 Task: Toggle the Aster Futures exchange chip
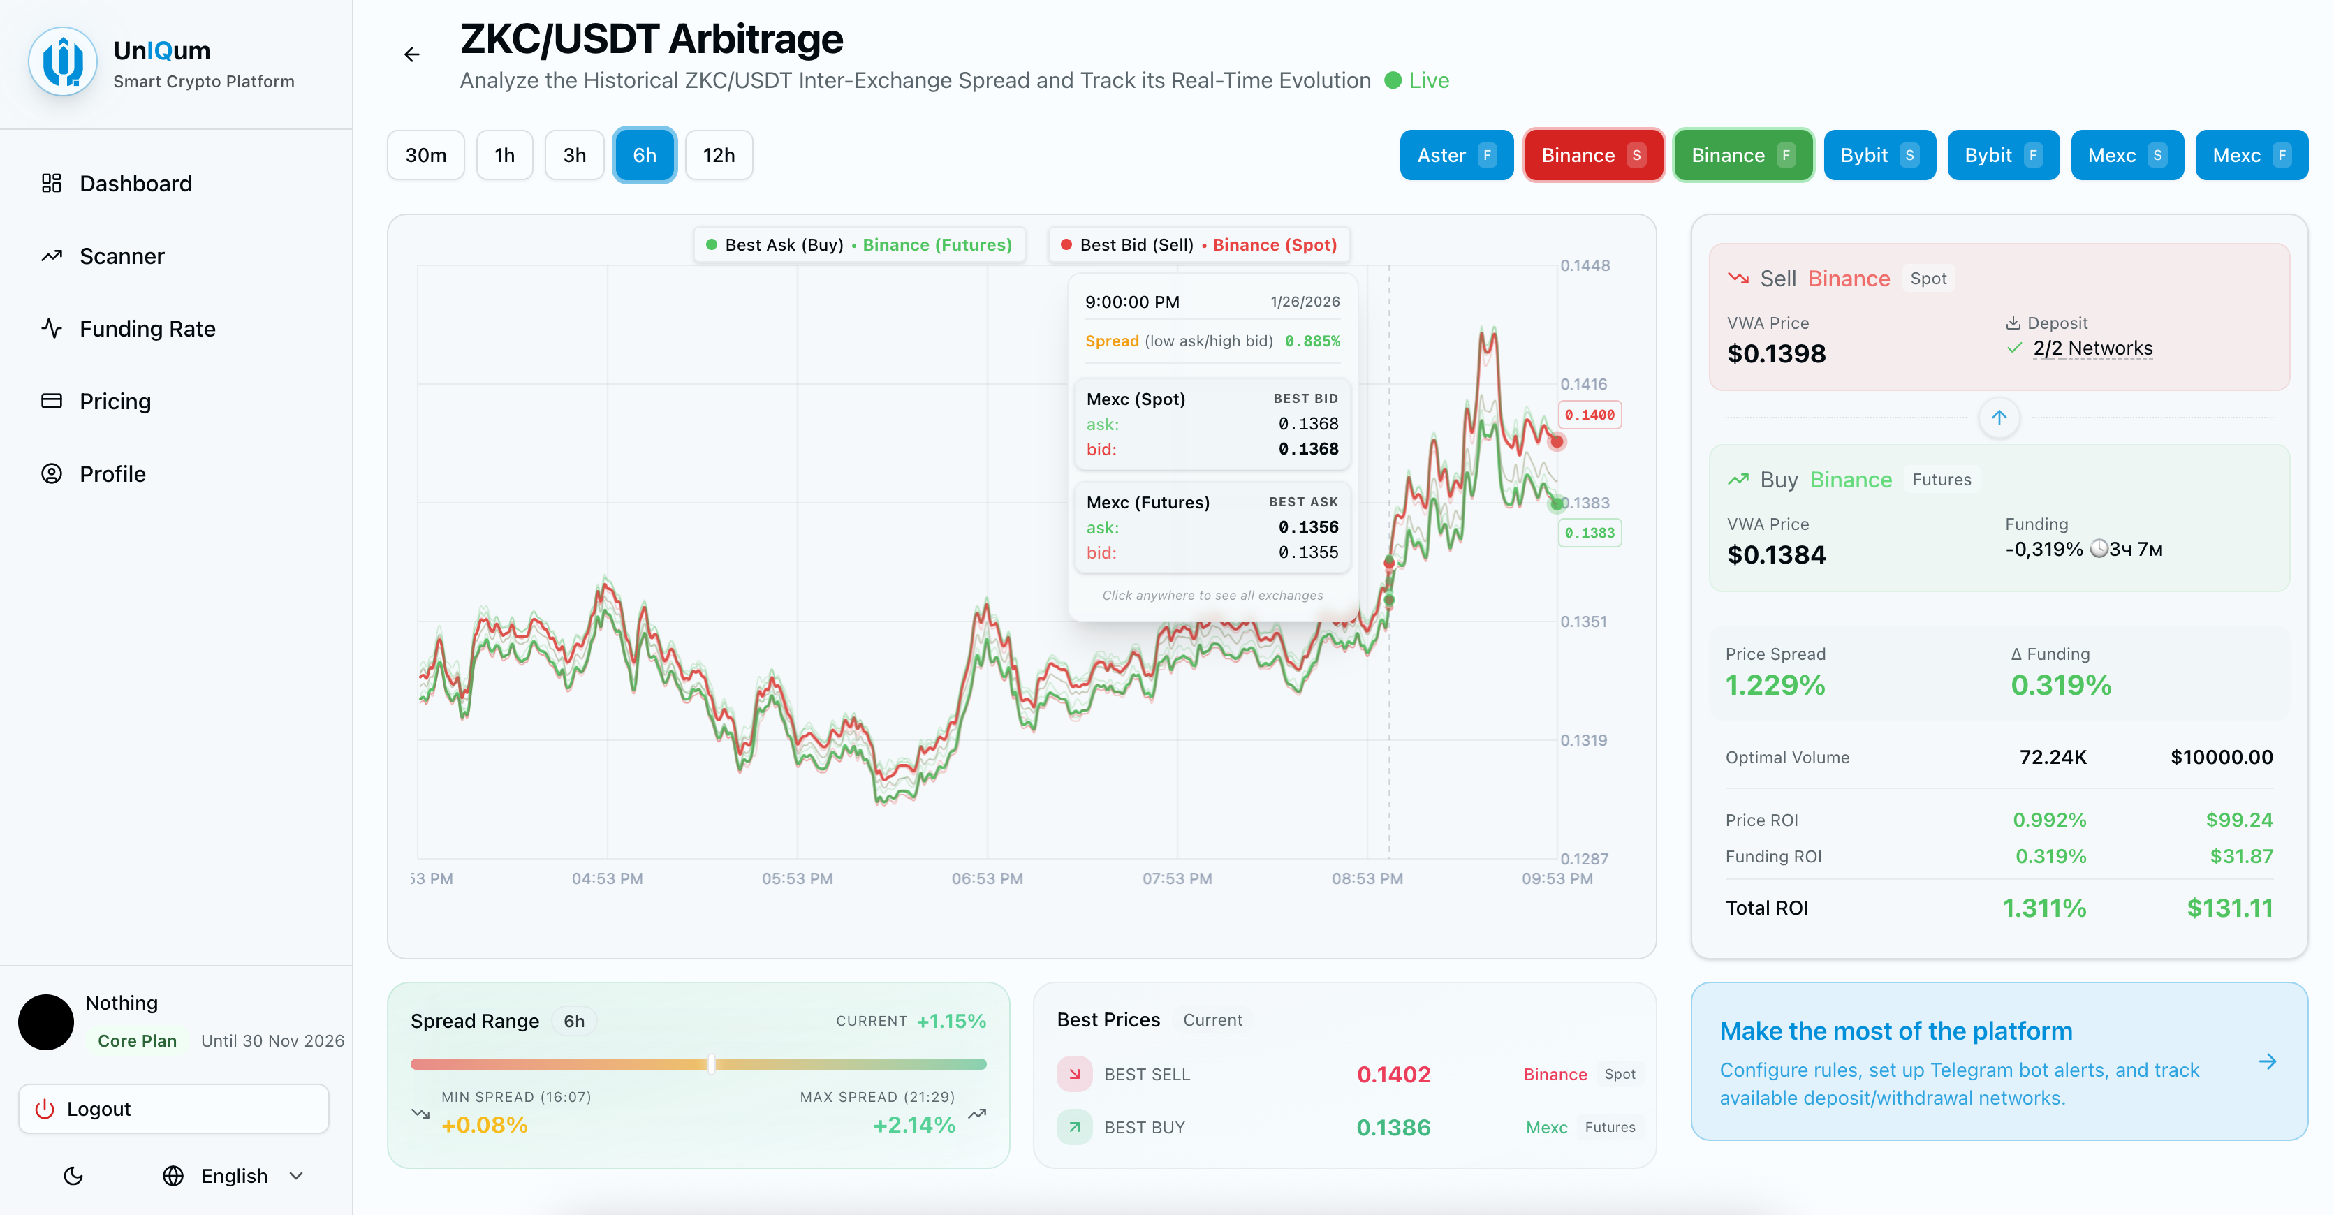click(x=1455, y=155)
